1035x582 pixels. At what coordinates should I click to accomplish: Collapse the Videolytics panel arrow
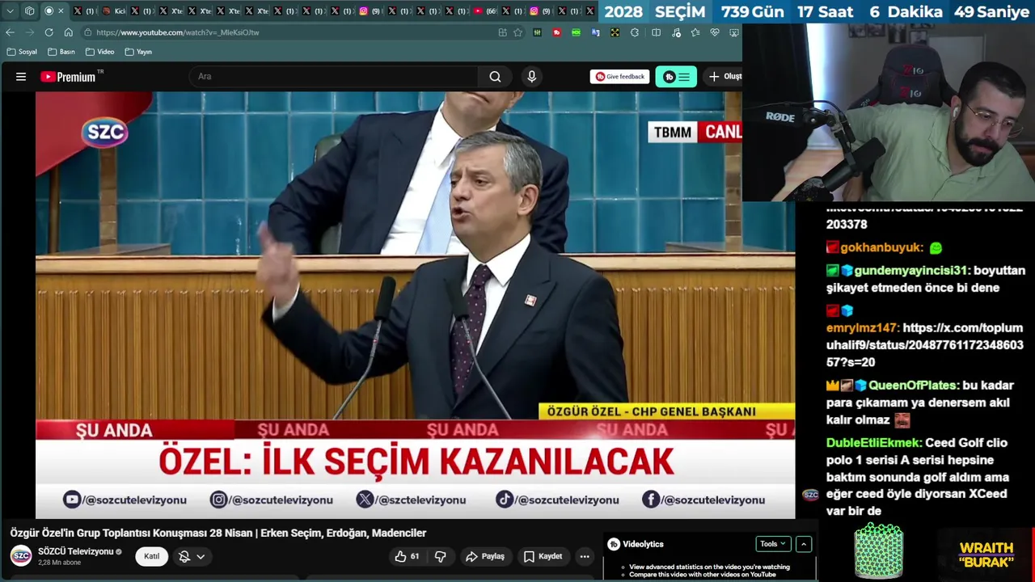tap(804, 544)
